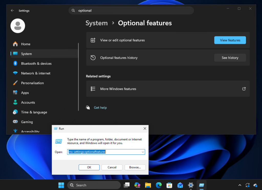The image size is (262, 190).
Task: Click the optional features grid-plus icon
Action: tap(93, 40)
